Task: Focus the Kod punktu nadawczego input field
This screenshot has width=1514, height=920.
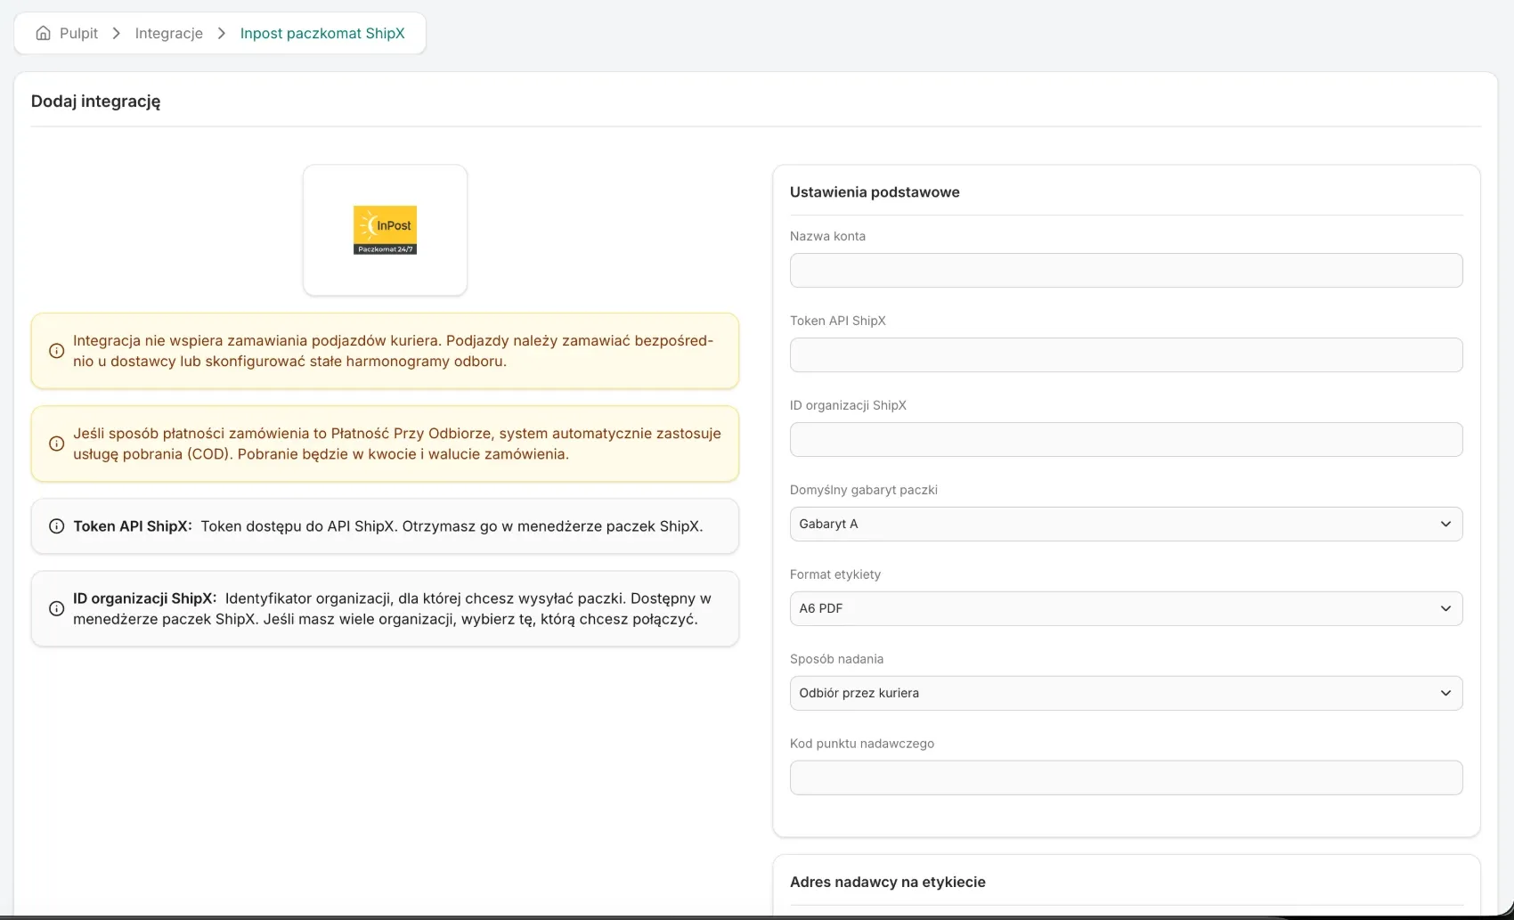Action: pos(1126,778)
